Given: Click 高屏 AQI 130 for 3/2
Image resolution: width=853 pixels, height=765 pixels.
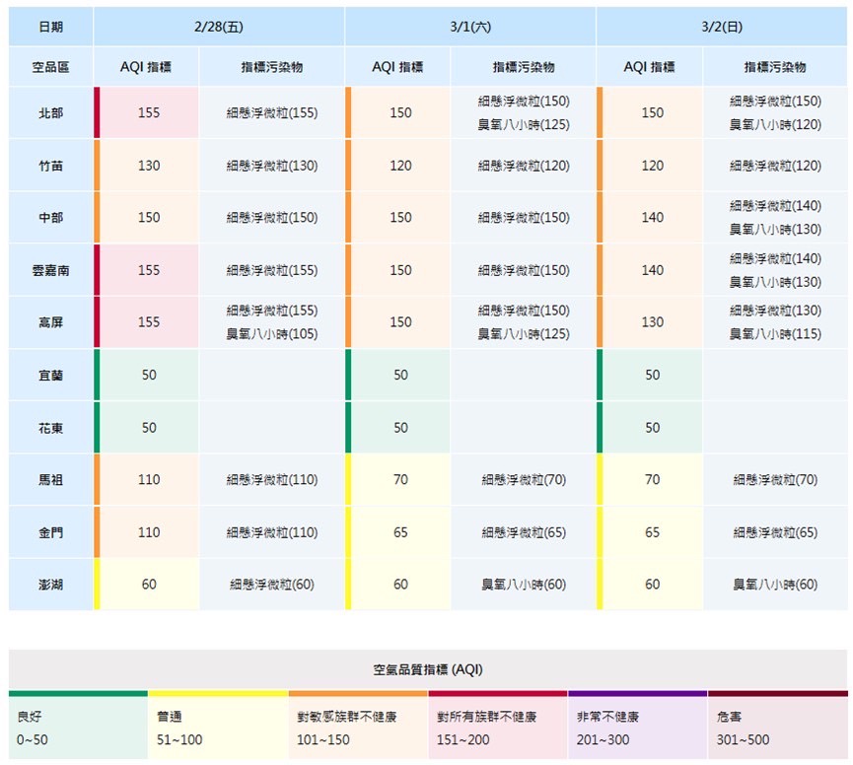Looking at the screenshot, I should pos(652,322).
